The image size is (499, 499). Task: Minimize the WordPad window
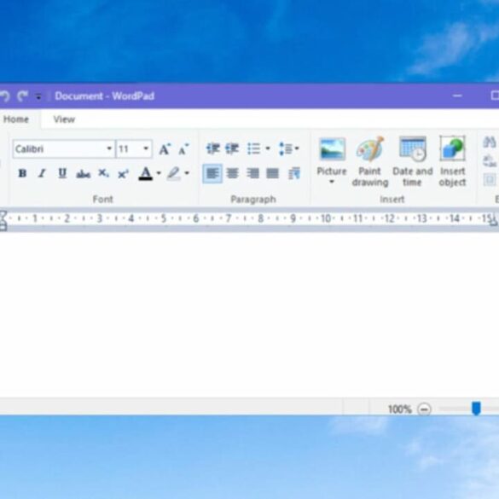pos(457,96)
